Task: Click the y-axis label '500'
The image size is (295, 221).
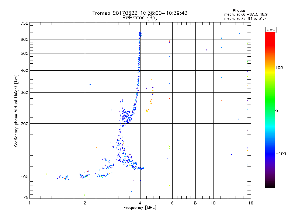Action: pyautogui.click(x=24, y=53)
